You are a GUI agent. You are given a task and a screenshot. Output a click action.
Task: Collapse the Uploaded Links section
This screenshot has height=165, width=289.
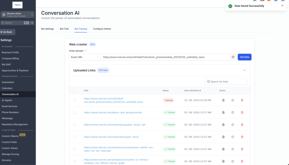[x=244, y=70]
